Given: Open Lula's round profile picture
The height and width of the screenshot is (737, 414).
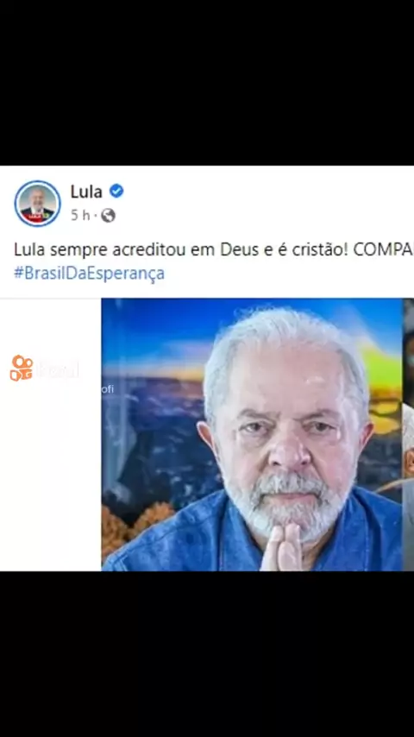Looking at the screenshot, I should (x=37, y=203).
